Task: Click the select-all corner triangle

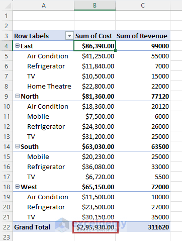Action: click(8, 6)
